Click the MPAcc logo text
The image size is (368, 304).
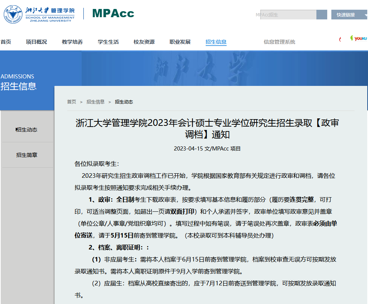(x=113, y=14)
